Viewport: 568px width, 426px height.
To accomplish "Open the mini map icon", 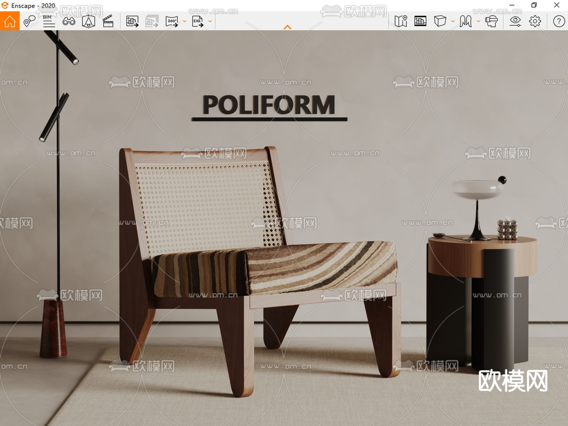I will tap(401, 21).
